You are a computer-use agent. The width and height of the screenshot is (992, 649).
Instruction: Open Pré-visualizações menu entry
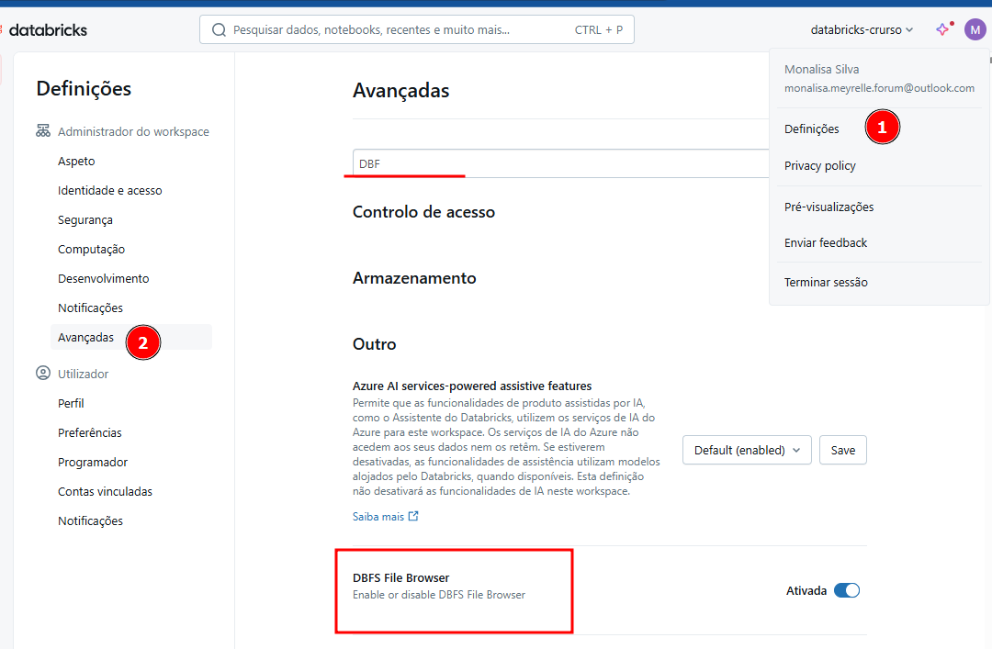[829, 207]
